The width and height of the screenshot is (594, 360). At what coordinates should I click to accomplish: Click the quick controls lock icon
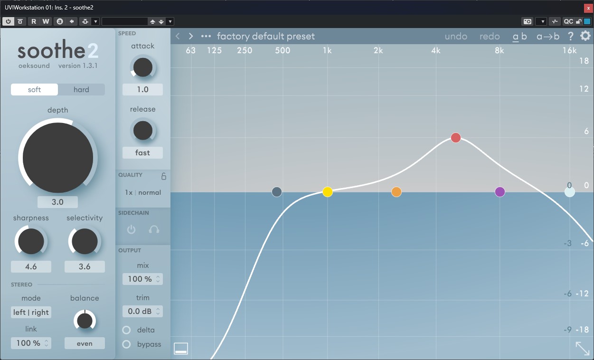tap(579, 21)
